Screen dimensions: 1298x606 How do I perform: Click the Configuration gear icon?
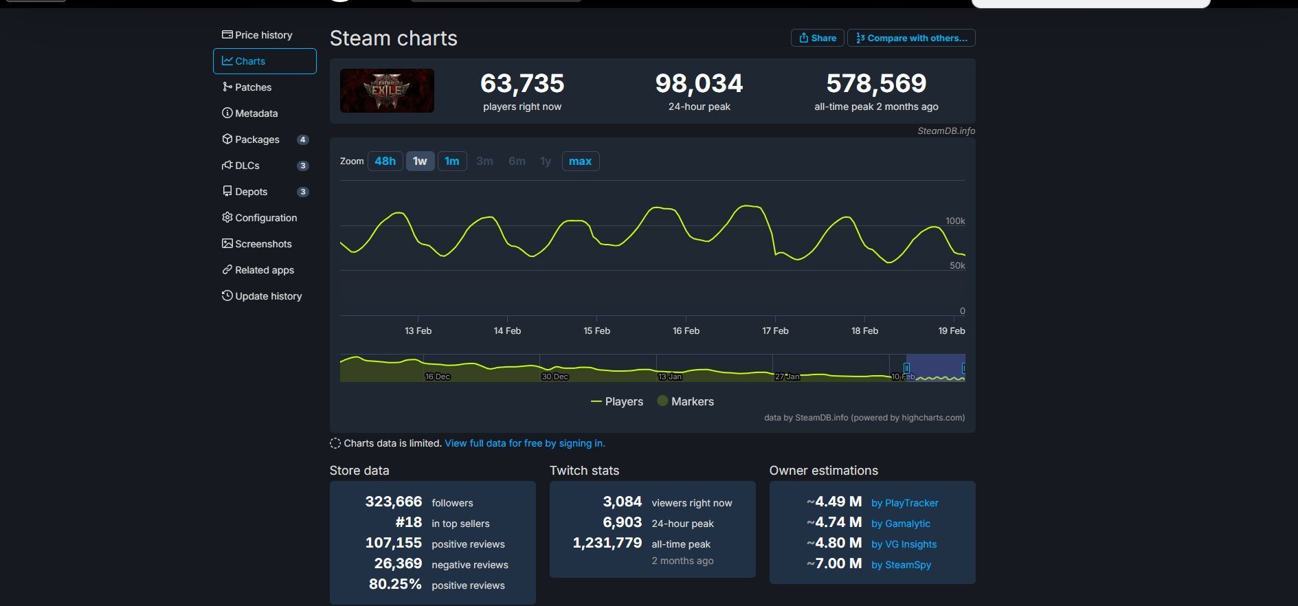(x=227, y=217)
